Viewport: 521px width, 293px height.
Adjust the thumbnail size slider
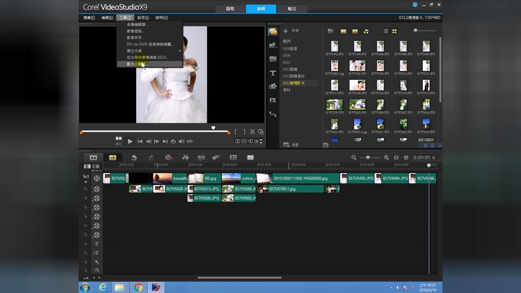(415, 31)
